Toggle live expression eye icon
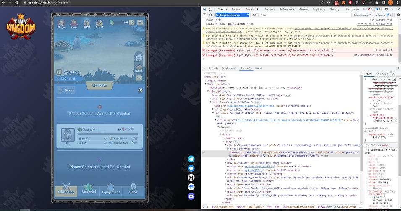Image resolution: width=401 pixels, height=211 pixels. tap(254, 15)
